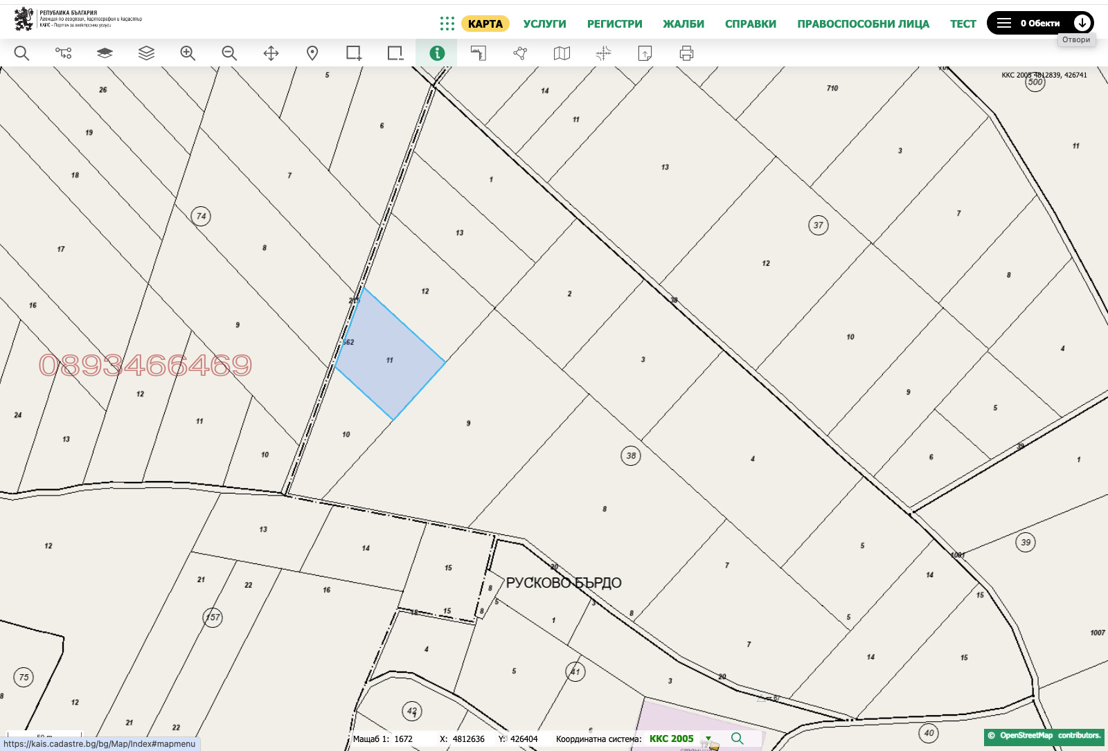Viewport: 1108px width, 751px height.
Task: Click the circled block label 74
Action: 201,216
